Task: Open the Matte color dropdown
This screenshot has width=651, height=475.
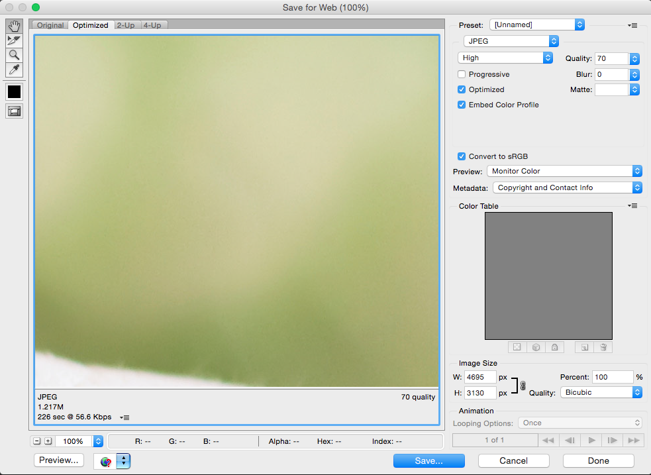Action: 634,89
